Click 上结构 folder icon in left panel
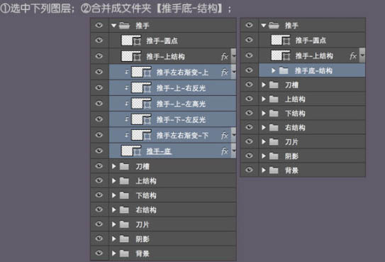Viewport: 385px width, 262px height. [x=124, y=181]
